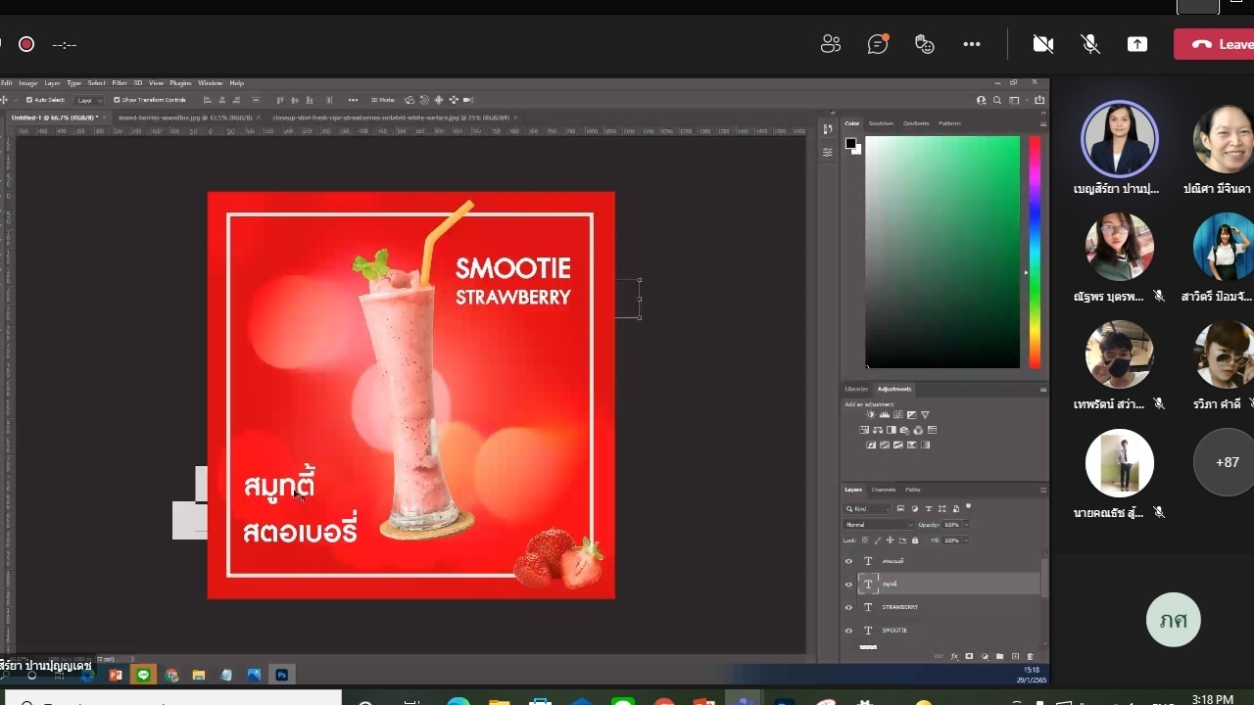
Task: Open the Layers panel menu
Action: click(1042, 490)
